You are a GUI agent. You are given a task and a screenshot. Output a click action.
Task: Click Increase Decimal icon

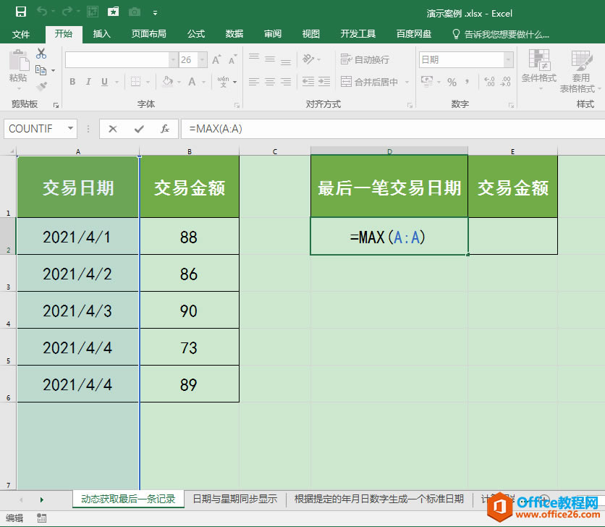point(490,82)
